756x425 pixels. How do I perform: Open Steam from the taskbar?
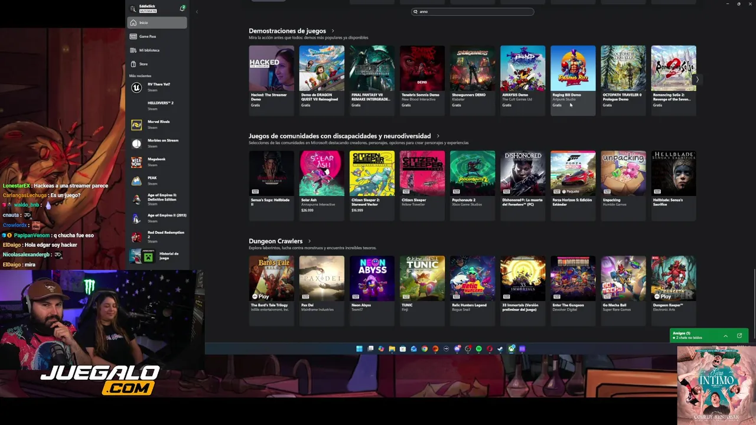coord(500,349)
